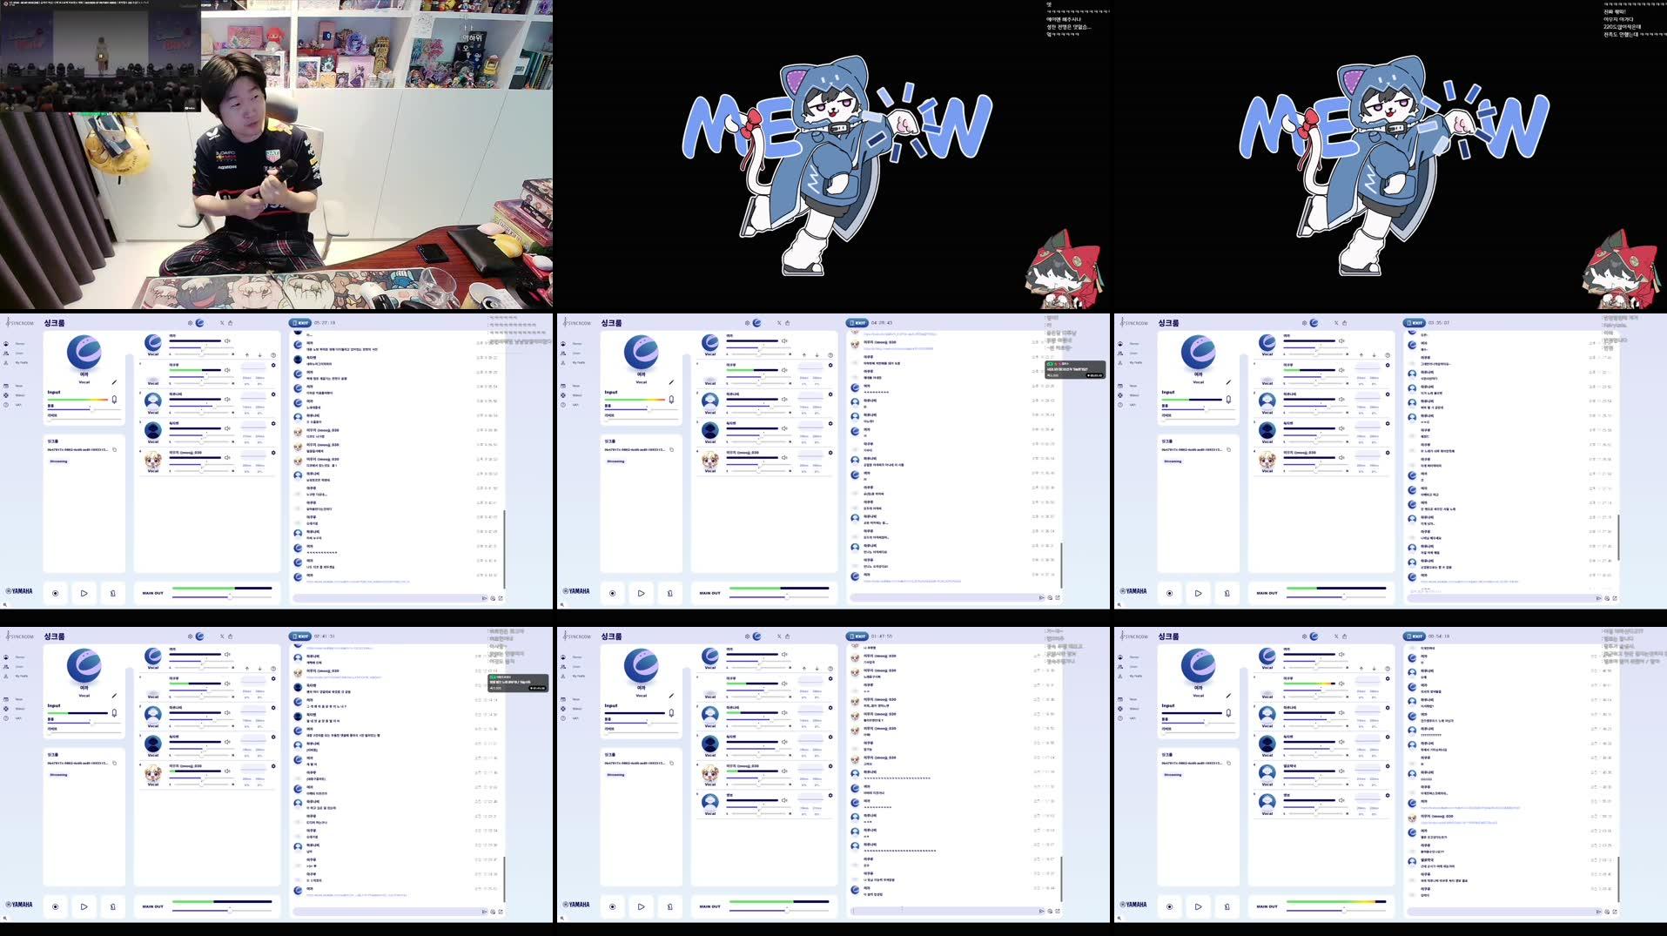Mute participant 1 speaker in 05:22 timer window

[x=227, y=370]
